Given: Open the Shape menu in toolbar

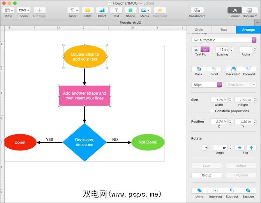Looking at the screenshot, I should click(130, 10).
